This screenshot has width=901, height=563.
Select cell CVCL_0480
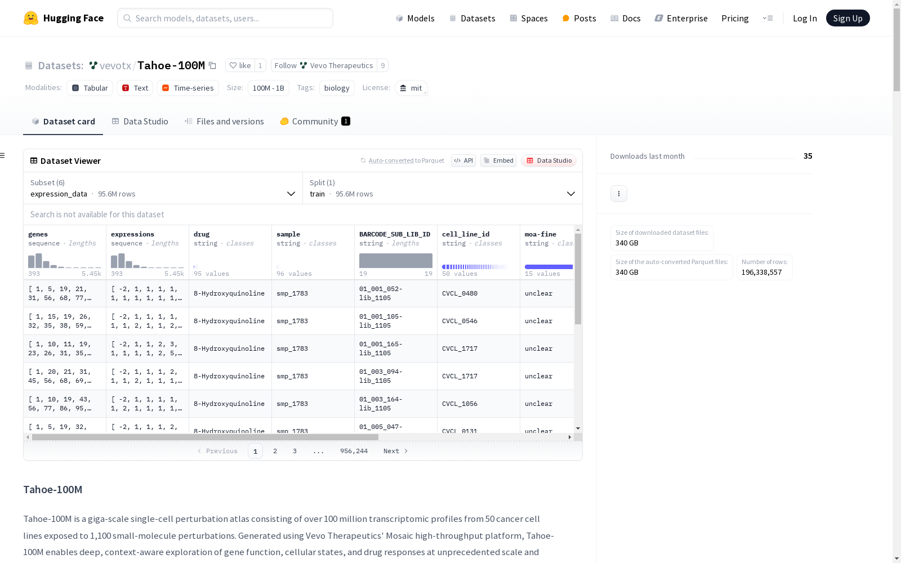click(x=479, y=293)
